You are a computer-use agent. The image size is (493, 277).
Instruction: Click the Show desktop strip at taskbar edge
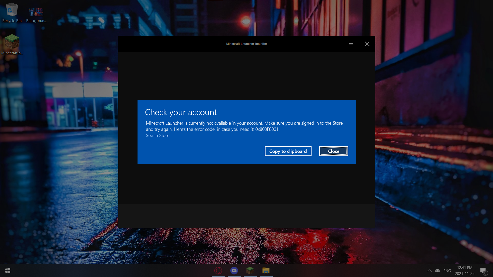[492, 271]
